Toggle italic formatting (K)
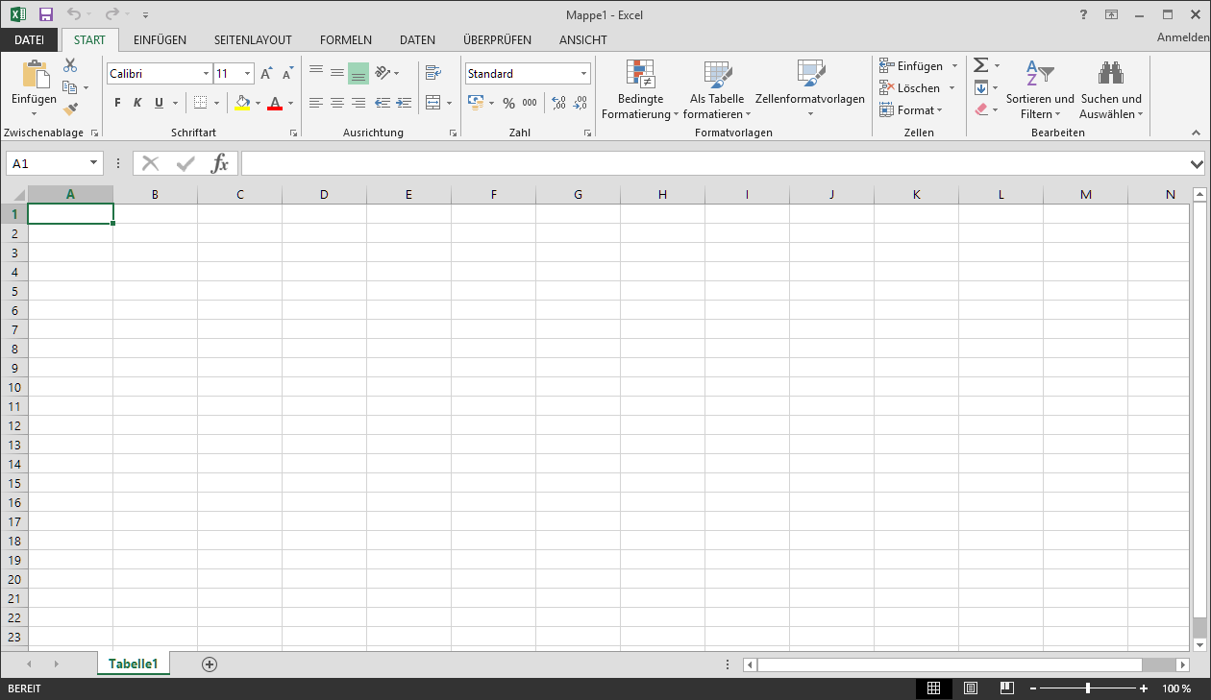This screenshot has width=1211, height=700. [x=137, y=103]
